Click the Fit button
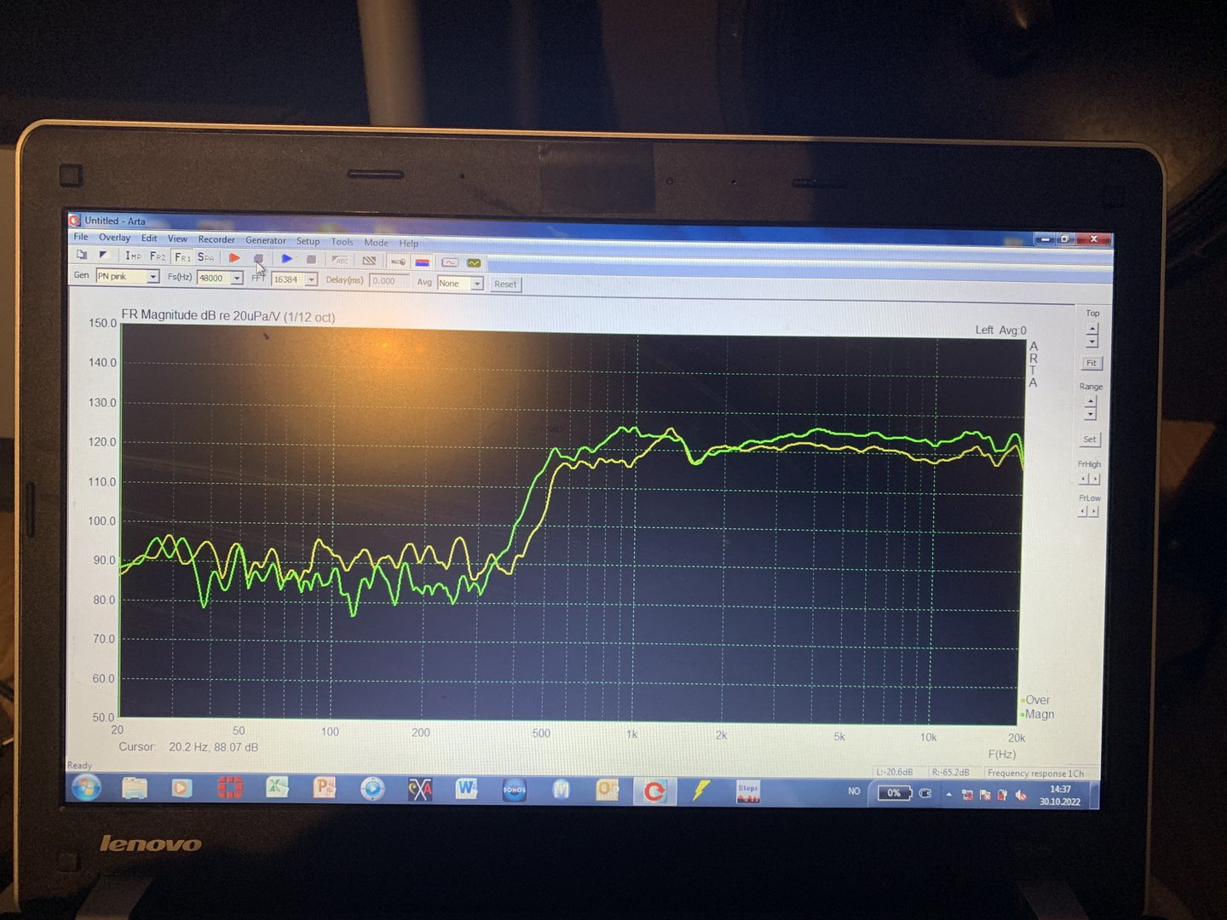This screenshot has height=920, width=1227. 1092,363
